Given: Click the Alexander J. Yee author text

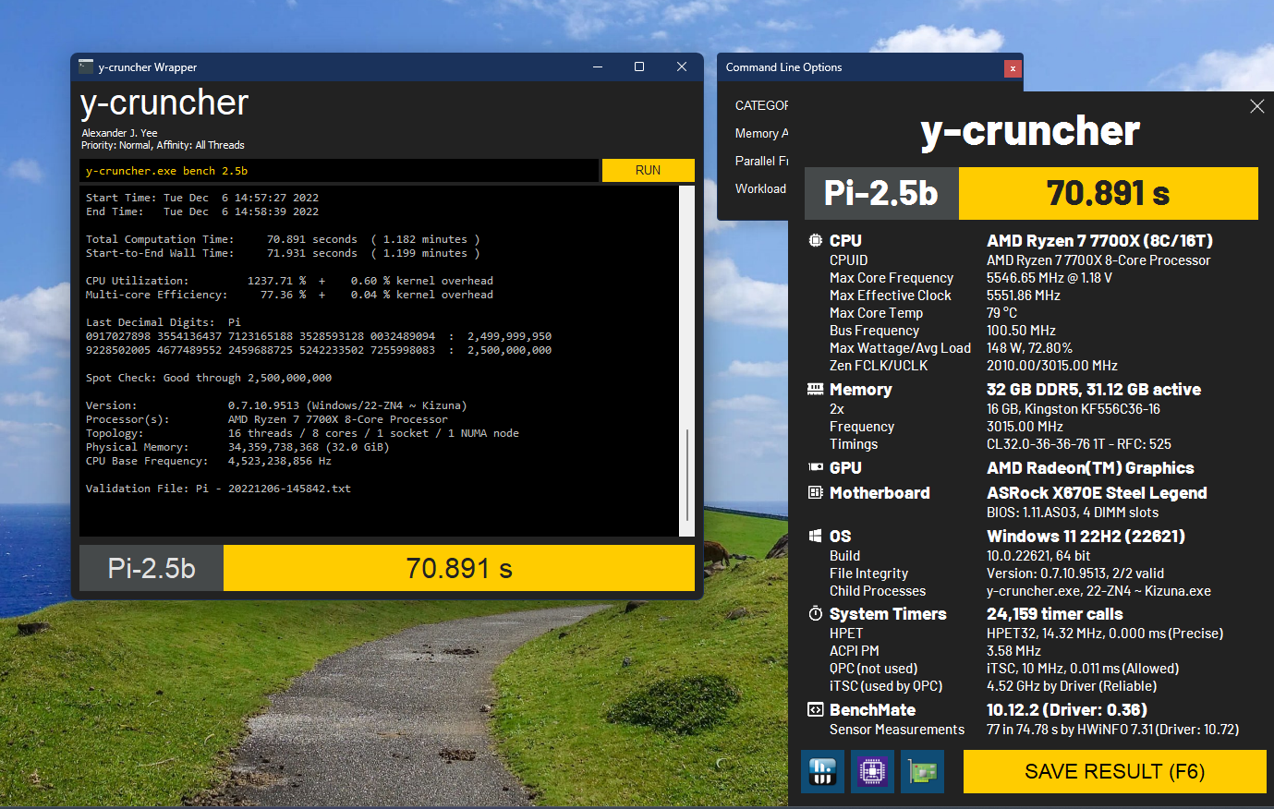Looking at the screenshot, I should coord(119,133).
